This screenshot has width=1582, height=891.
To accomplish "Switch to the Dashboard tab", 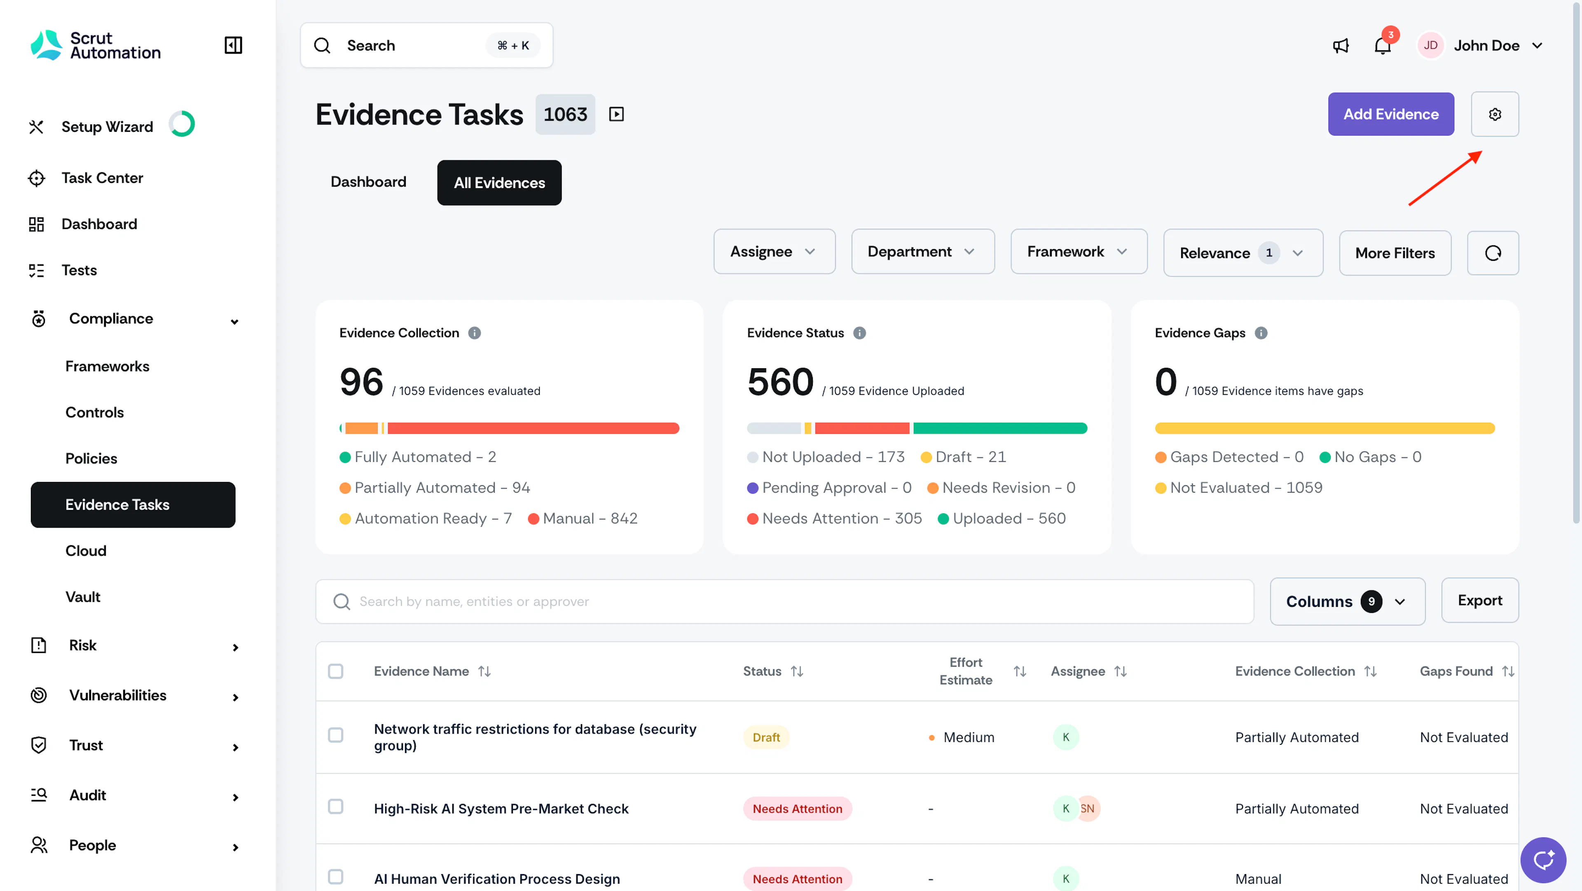I will coord(368,182).
